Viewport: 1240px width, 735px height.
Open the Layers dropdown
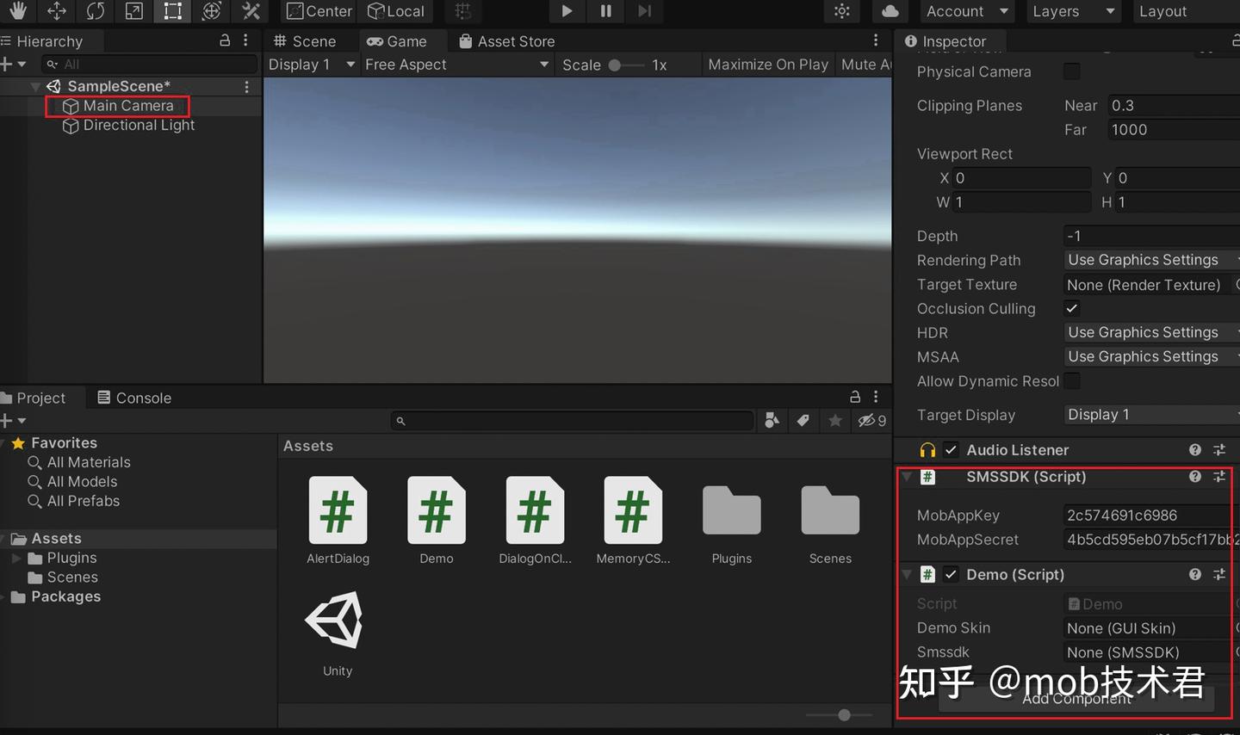click(x=1073, y=11)
